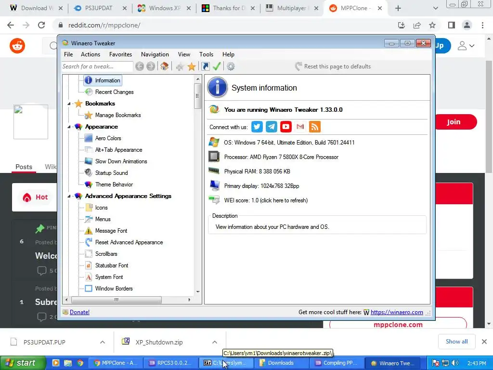The image size is (493, 370).
Task: Open the View menu
Action: 184,54
